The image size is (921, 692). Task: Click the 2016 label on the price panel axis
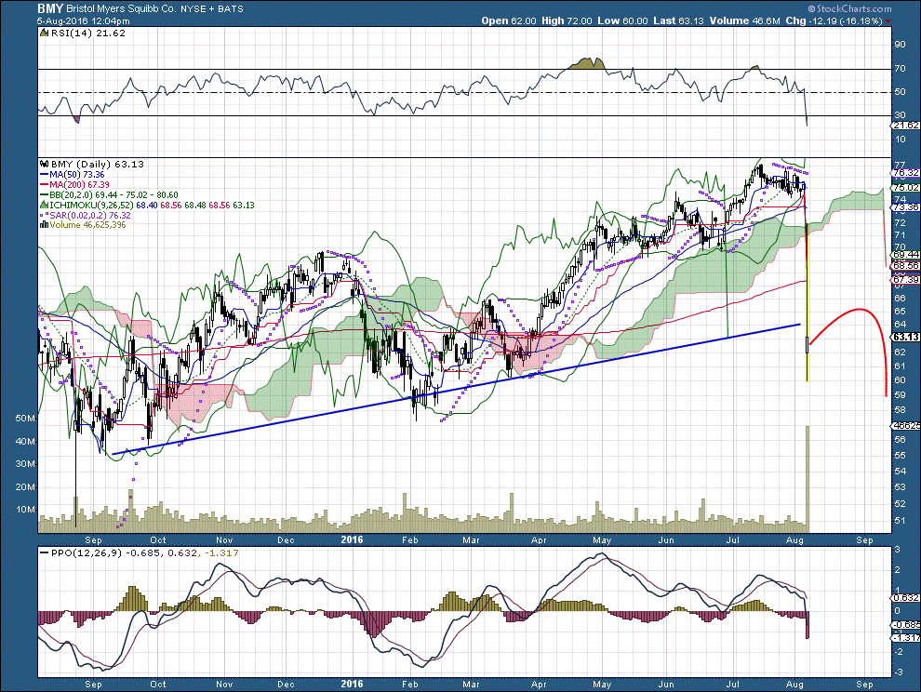click(x=353, y=539)
